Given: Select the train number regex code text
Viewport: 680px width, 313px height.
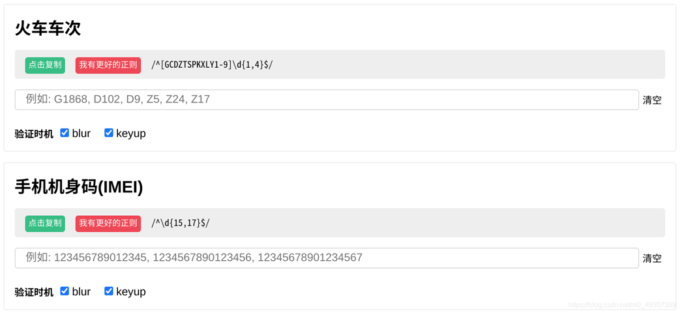Looking at the screenshot, I should [212, 65].
